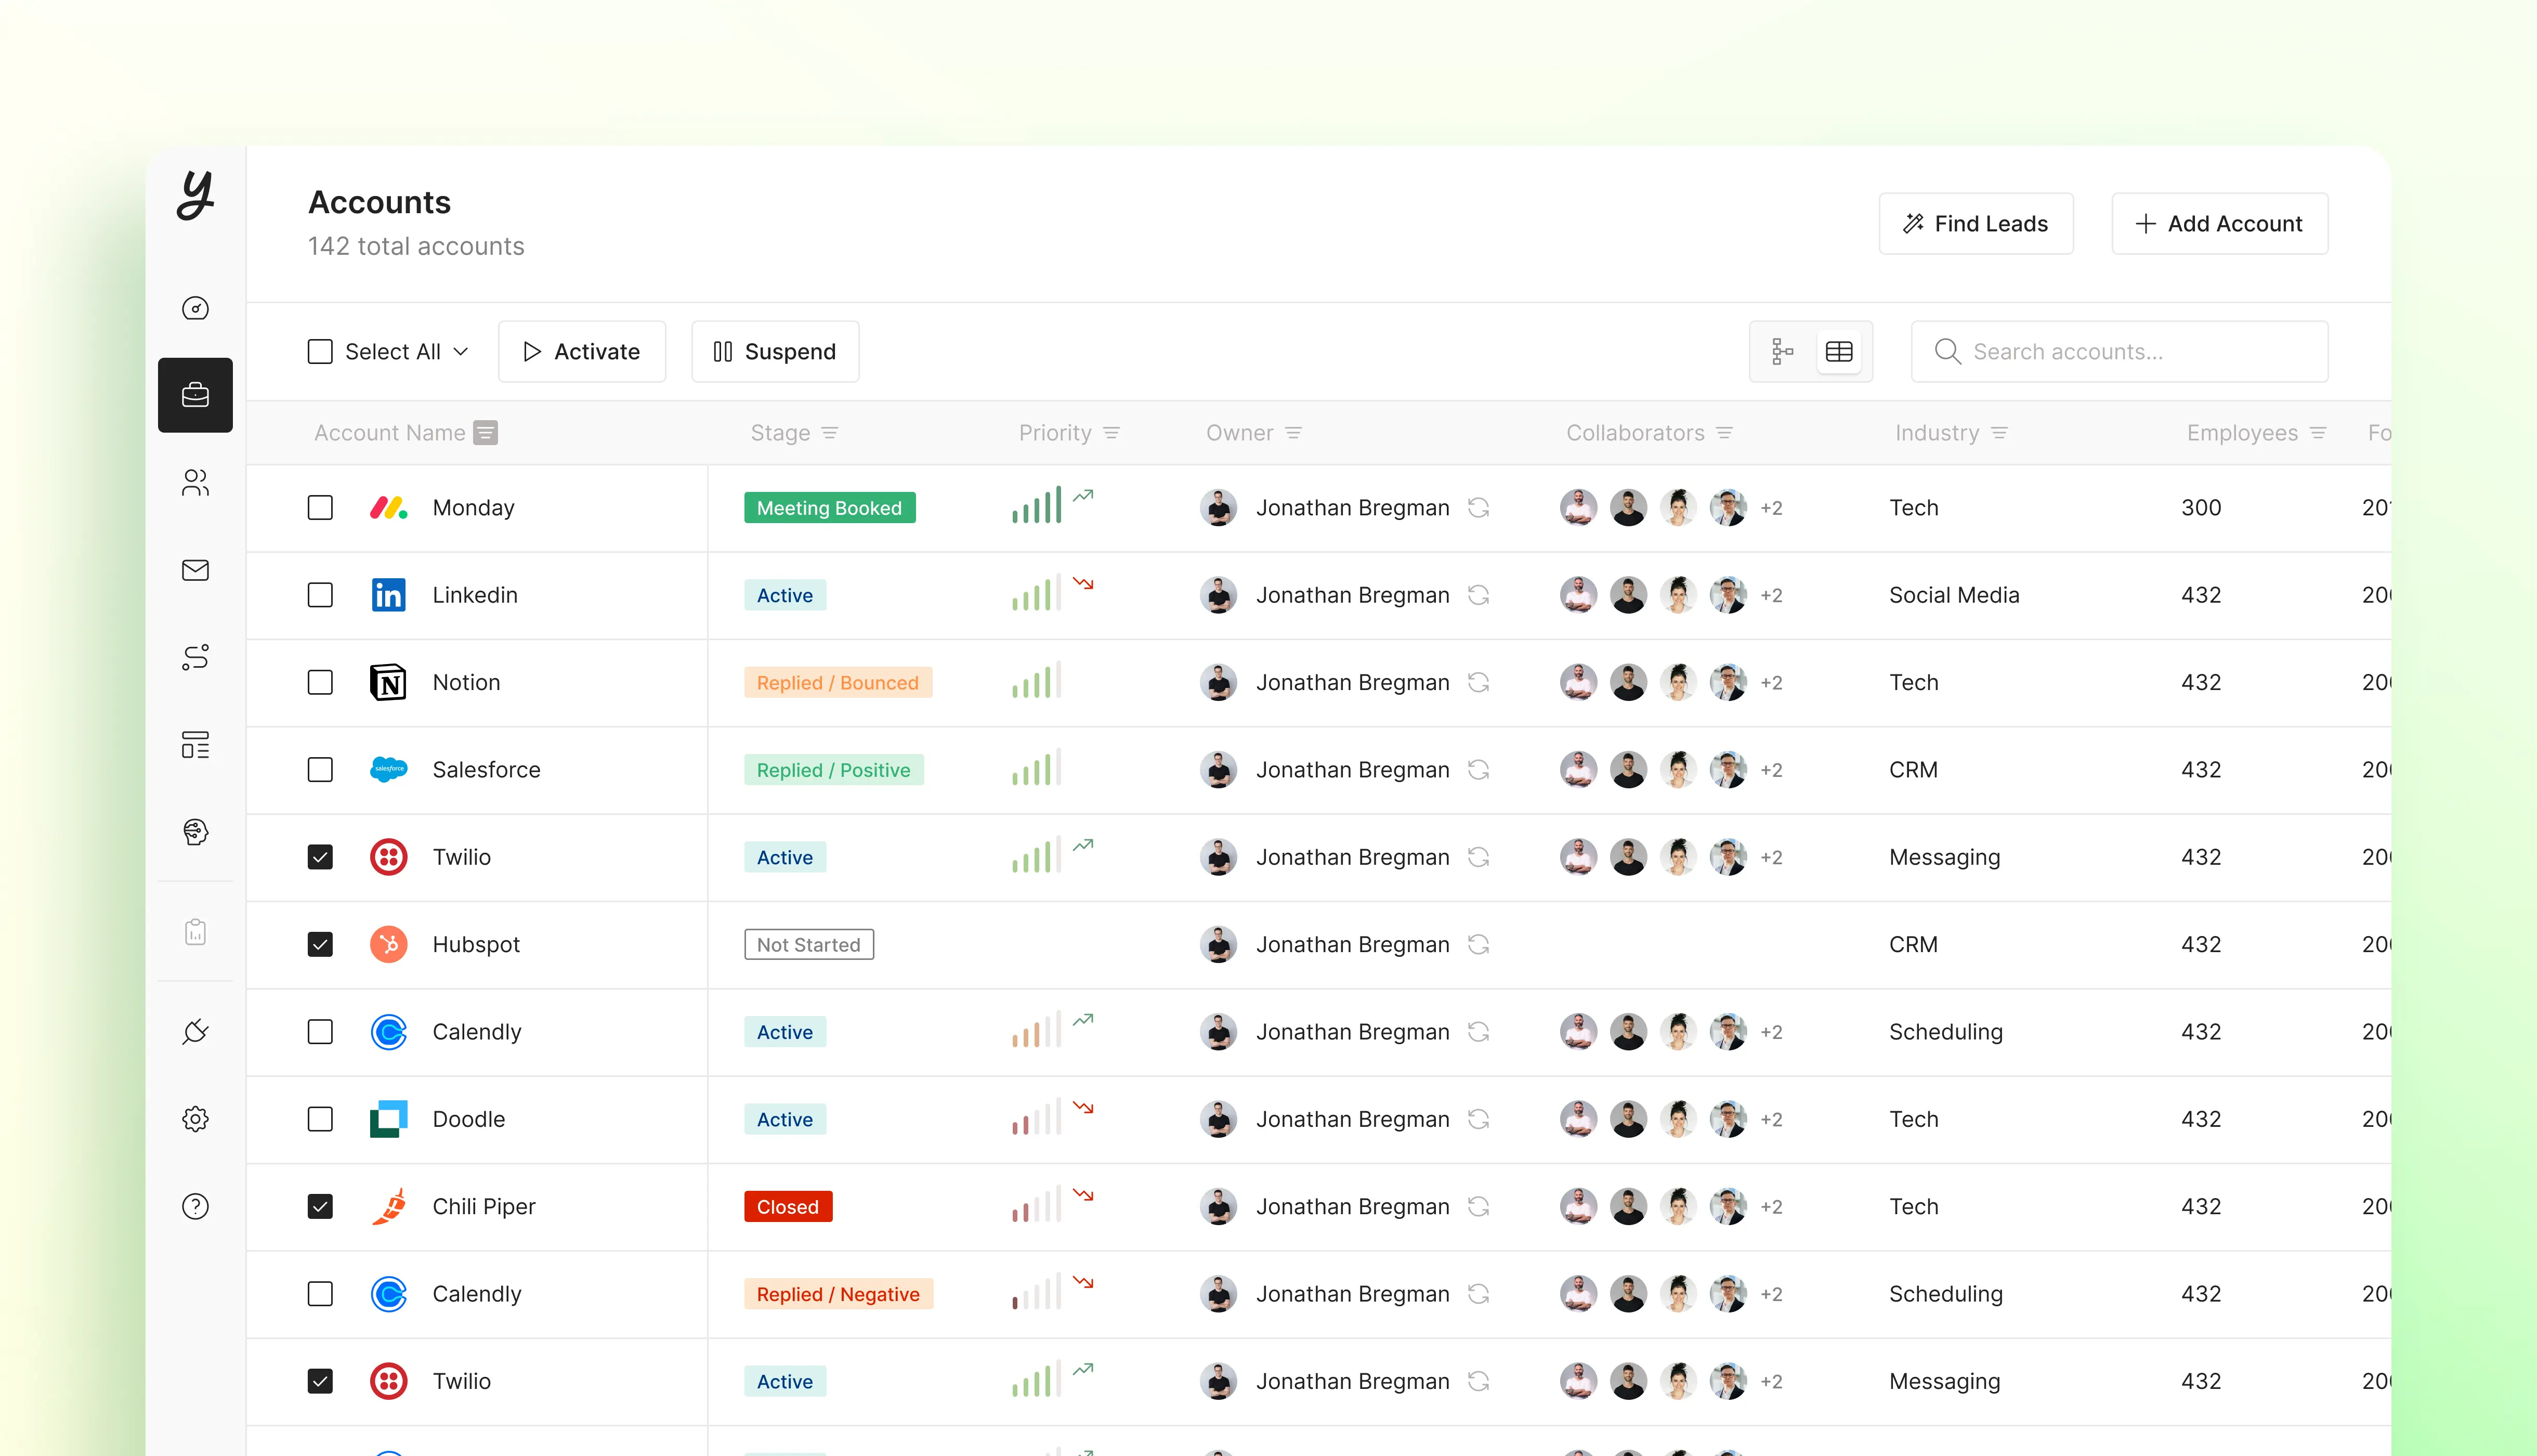The width and height of the screenshot is (2537, 1456).
Task: Open the Account Name column filter
Action: [x=486, y=433]
